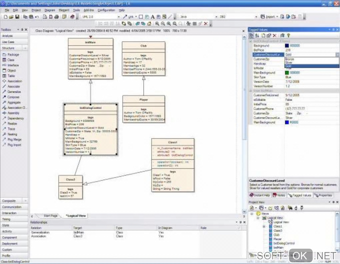Select bidDialogControl in Project View tree
The height and width of the screenshot is (264, 340).
pyautogui.click(x=284, y=243)
